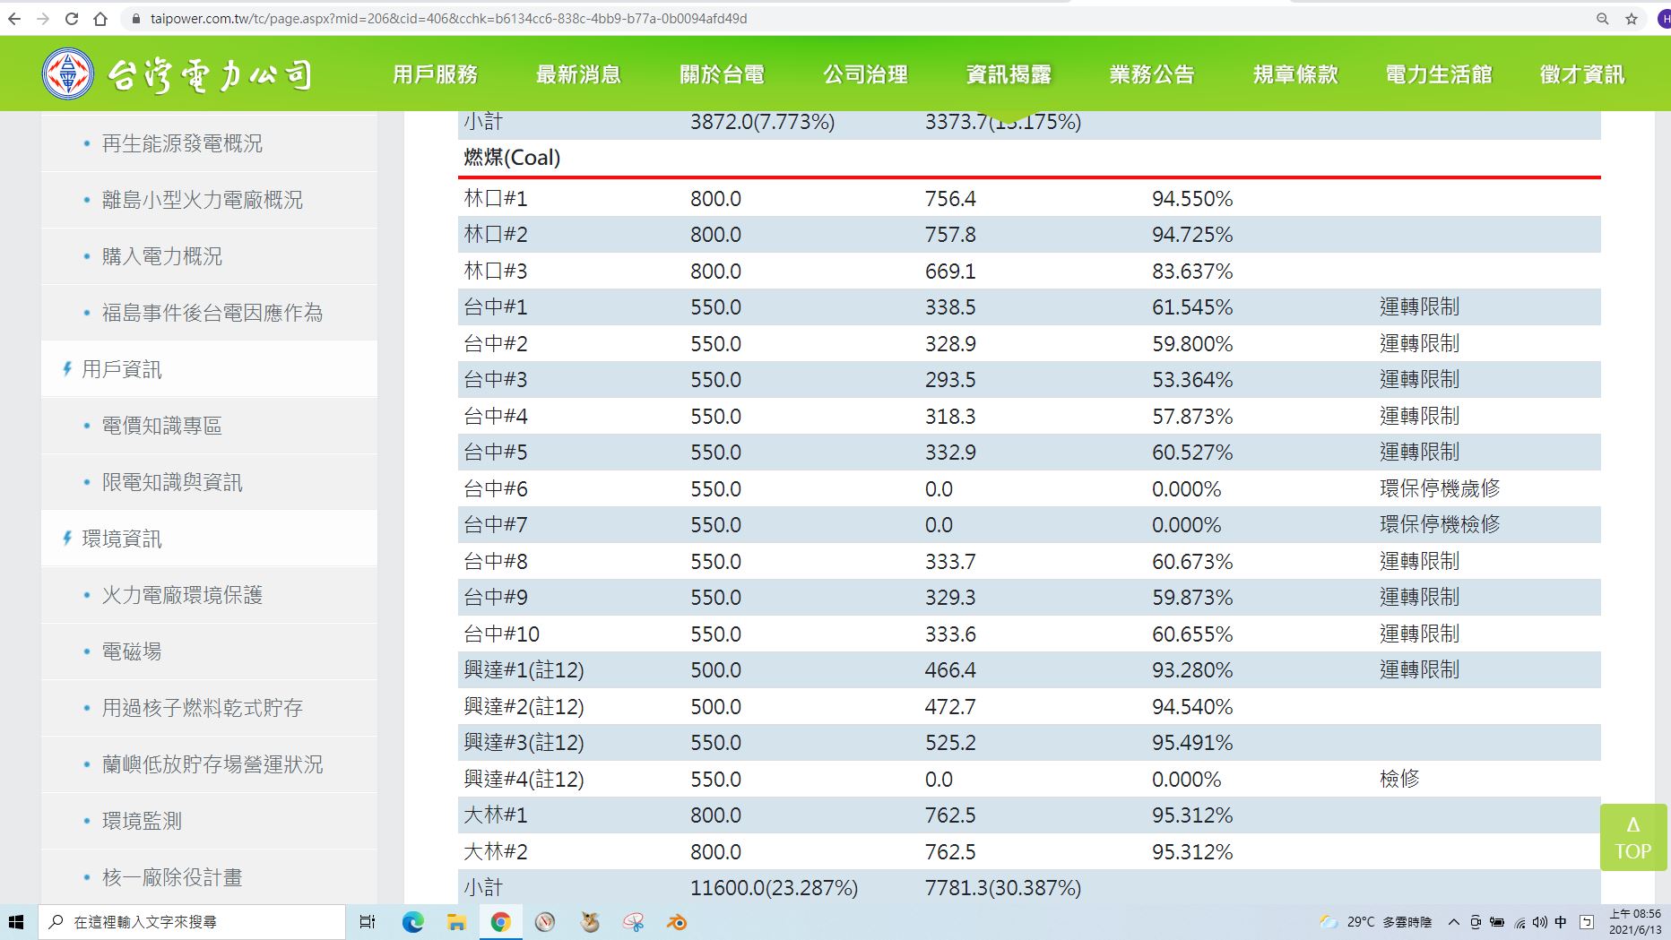1671x940 pixels.
Task: Open the 用戶服務 menu
Action: pyautogui.click(x=436, y=74)
